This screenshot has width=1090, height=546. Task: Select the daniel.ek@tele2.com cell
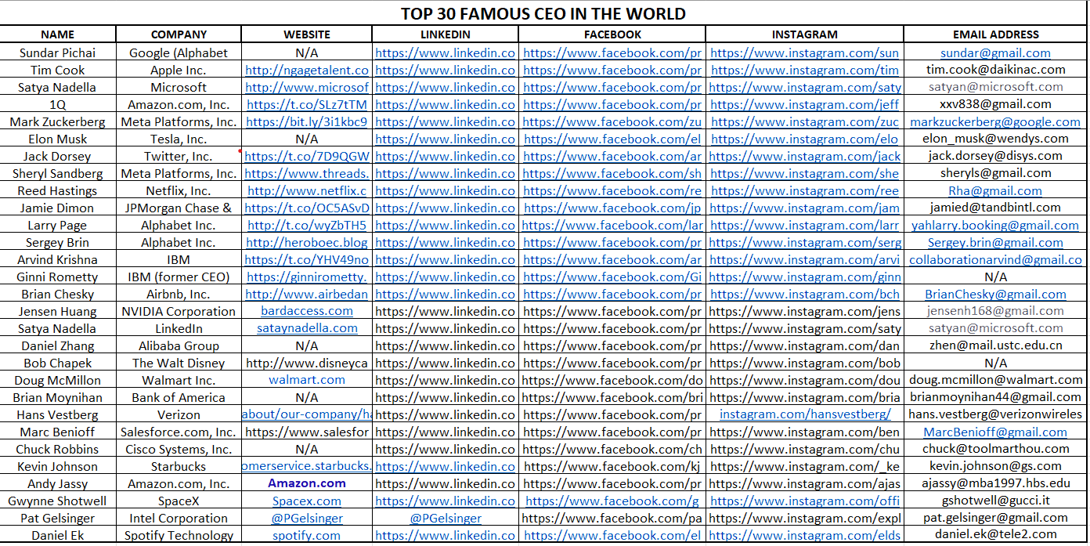996,535
